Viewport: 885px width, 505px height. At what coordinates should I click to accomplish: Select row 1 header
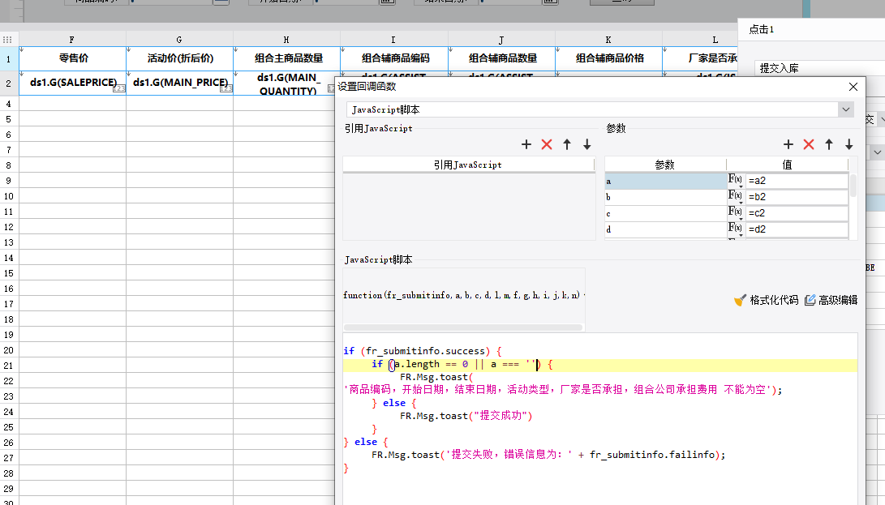(x=9, y=58)
